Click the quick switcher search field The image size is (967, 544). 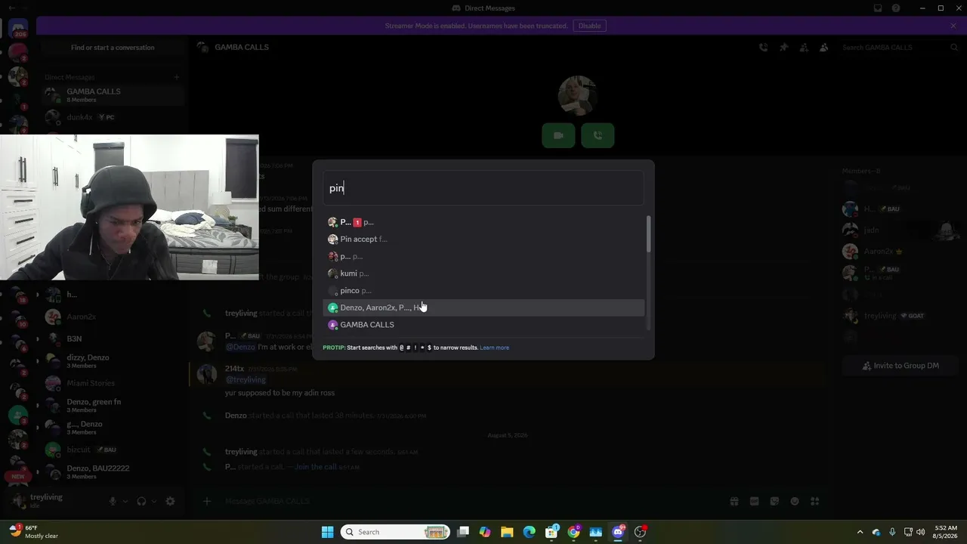point(483,188)
